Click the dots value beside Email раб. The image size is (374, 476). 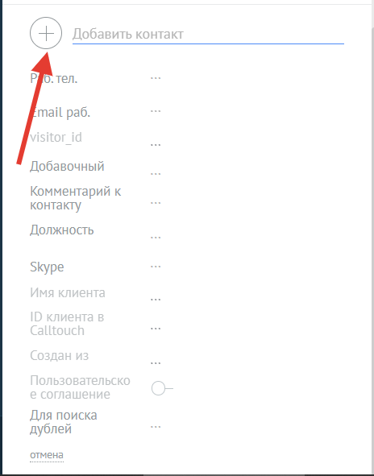(156, 111)
